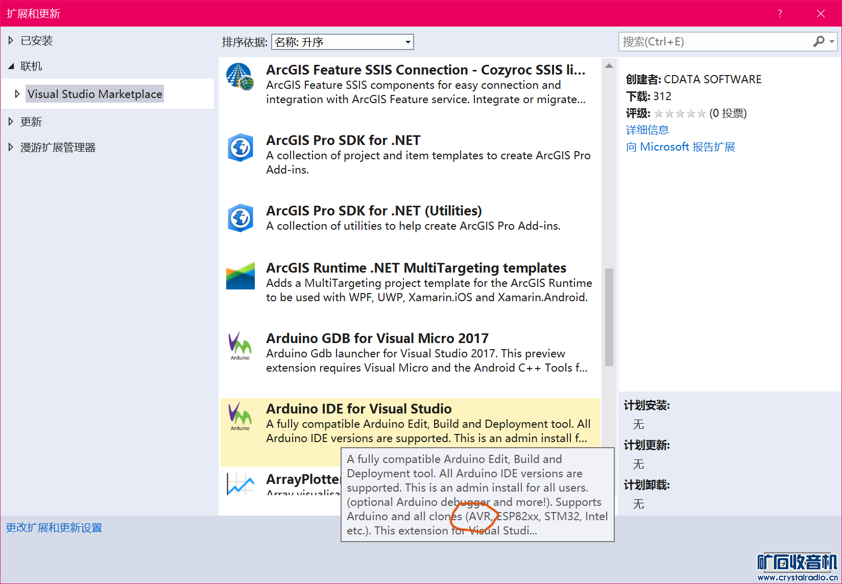Click the ArcGIS Feature SSIS Connection globe icon
Screen dimensions: 842x584
coord(240,77)
